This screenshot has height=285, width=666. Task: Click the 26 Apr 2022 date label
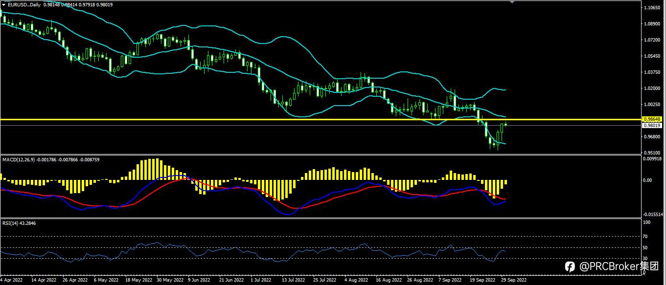(75, 281)
